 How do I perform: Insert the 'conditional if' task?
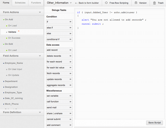pyautogui.click(x=59, y=39)
